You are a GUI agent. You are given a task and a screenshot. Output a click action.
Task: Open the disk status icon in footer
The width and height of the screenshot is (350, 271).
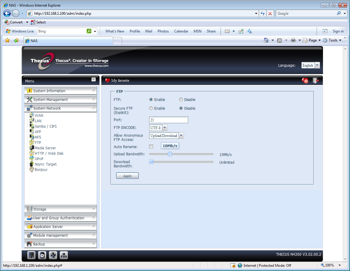tap(42, 255)
